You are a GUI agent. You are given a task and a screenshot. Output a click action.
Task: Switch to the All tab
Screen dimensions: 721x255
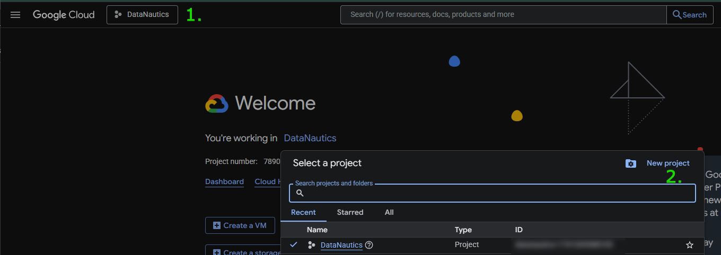click(x=389, y=212)
